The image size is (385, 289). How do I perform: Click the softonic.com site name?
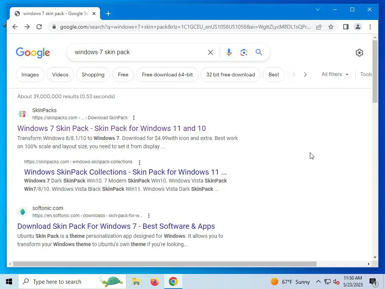pos(48,208)
